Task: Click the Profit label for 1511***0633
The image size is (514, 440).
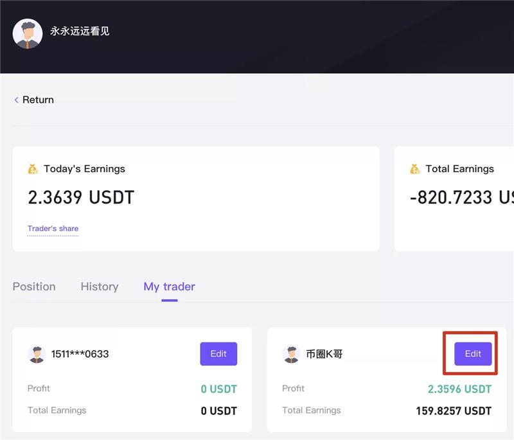Action: pyautogui.click(x=39, y=389)
